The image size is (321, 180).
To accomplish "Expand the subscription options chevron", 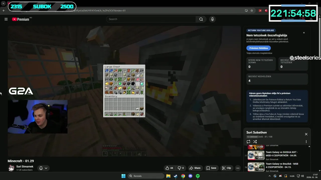I will point(46,168).
